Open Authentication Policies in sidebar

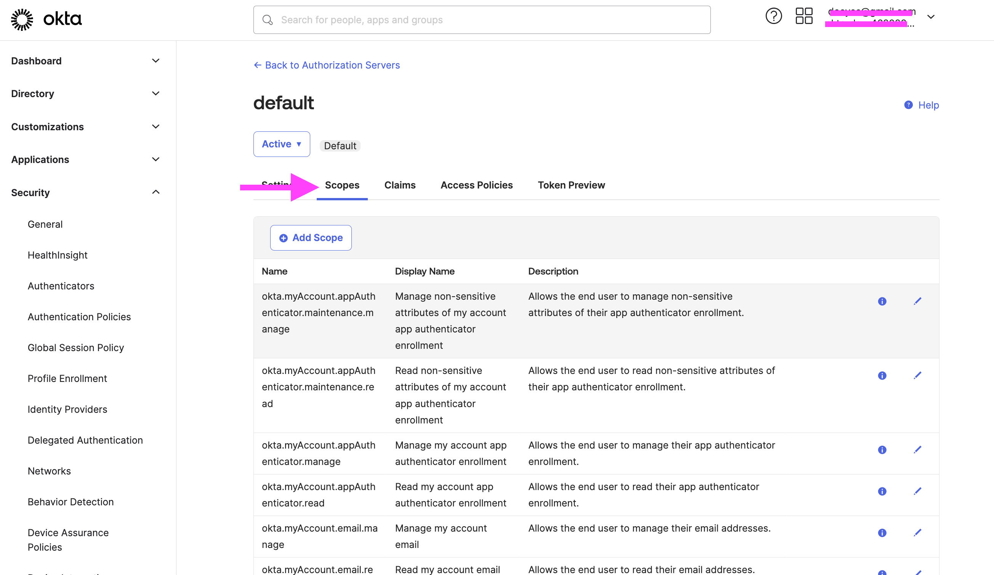coord(79,317)
